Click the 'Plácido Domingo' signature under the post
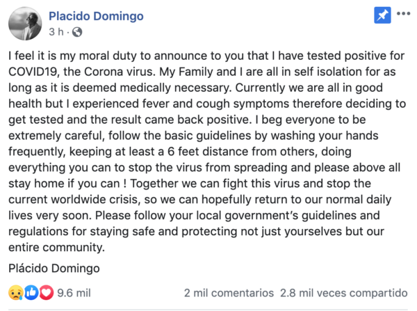This screenshot has width=417, height=311. click(54, 268)
